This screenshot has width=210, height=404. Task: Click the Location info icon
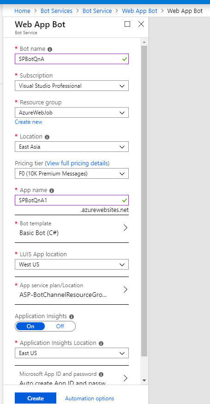pos(47,137)
